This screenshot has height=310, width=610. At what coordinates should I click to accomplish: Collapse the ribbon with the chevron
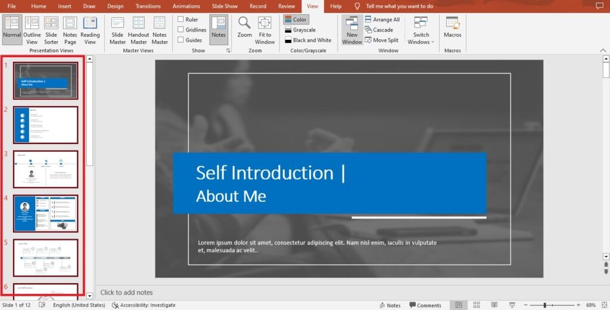coord(603,51)
